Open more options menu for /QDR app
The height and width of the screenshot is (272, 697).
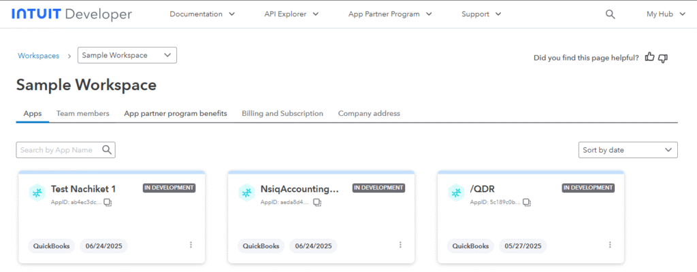611,245
